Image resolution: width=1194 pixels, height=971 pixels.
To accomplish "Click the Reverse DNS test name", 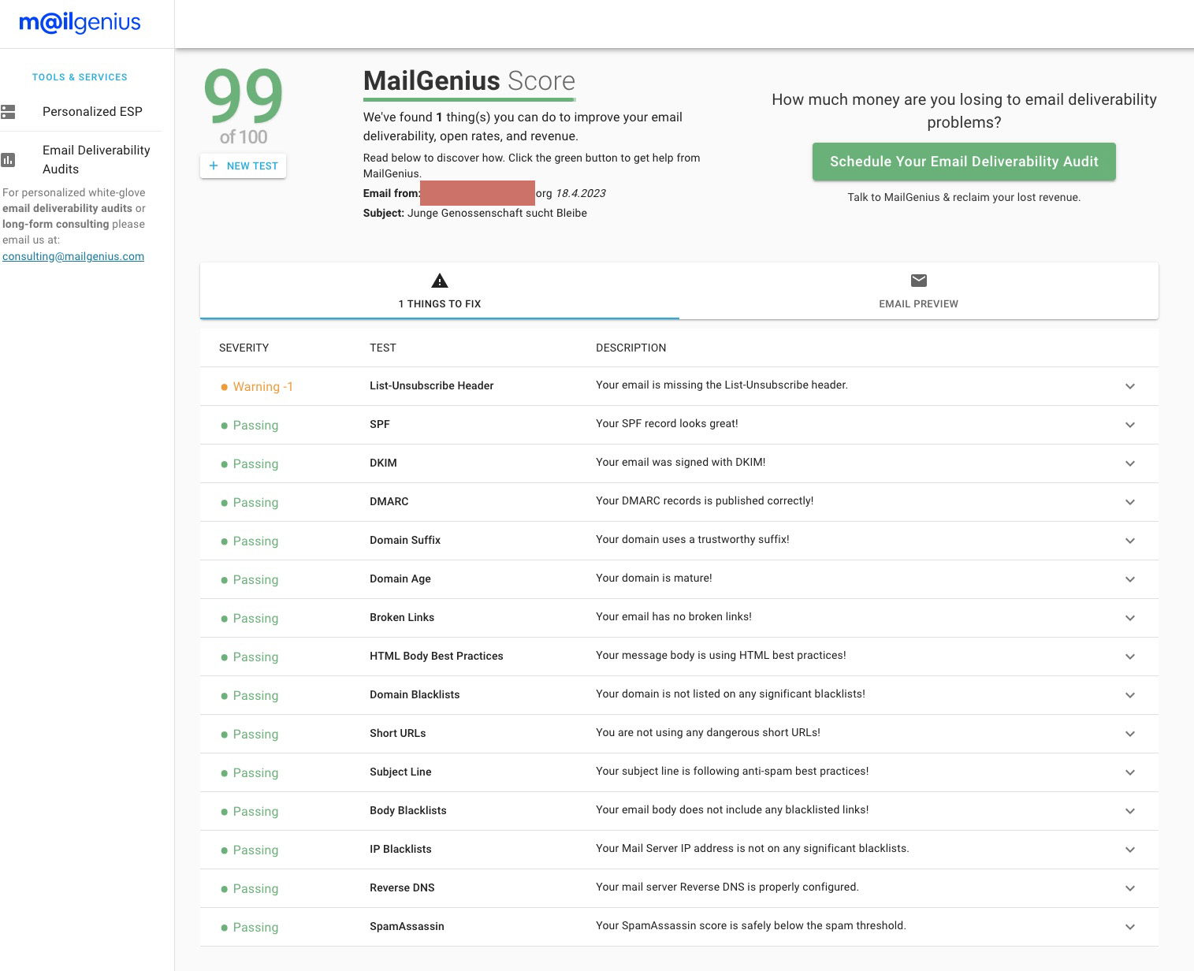I will tap(402, 887).
